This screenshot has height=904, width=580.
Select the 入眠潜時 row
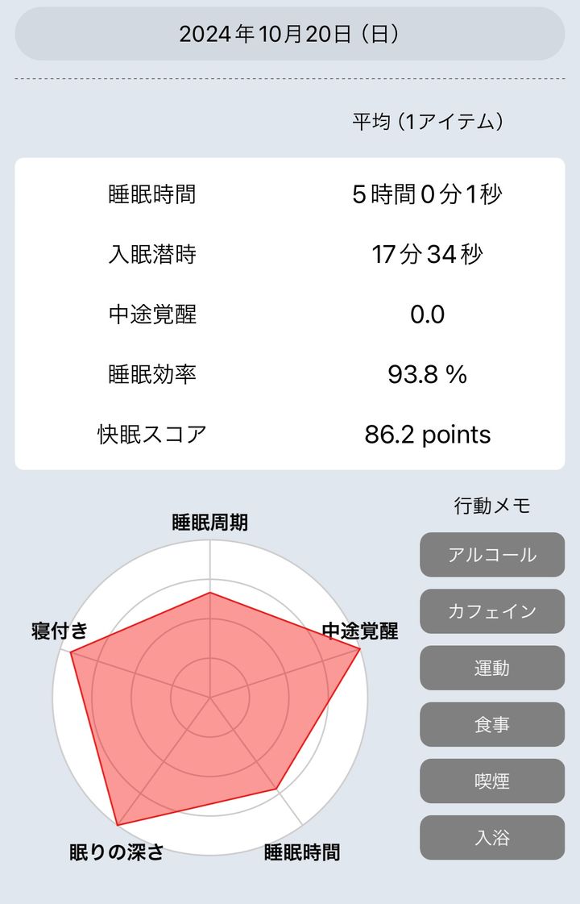290,255
